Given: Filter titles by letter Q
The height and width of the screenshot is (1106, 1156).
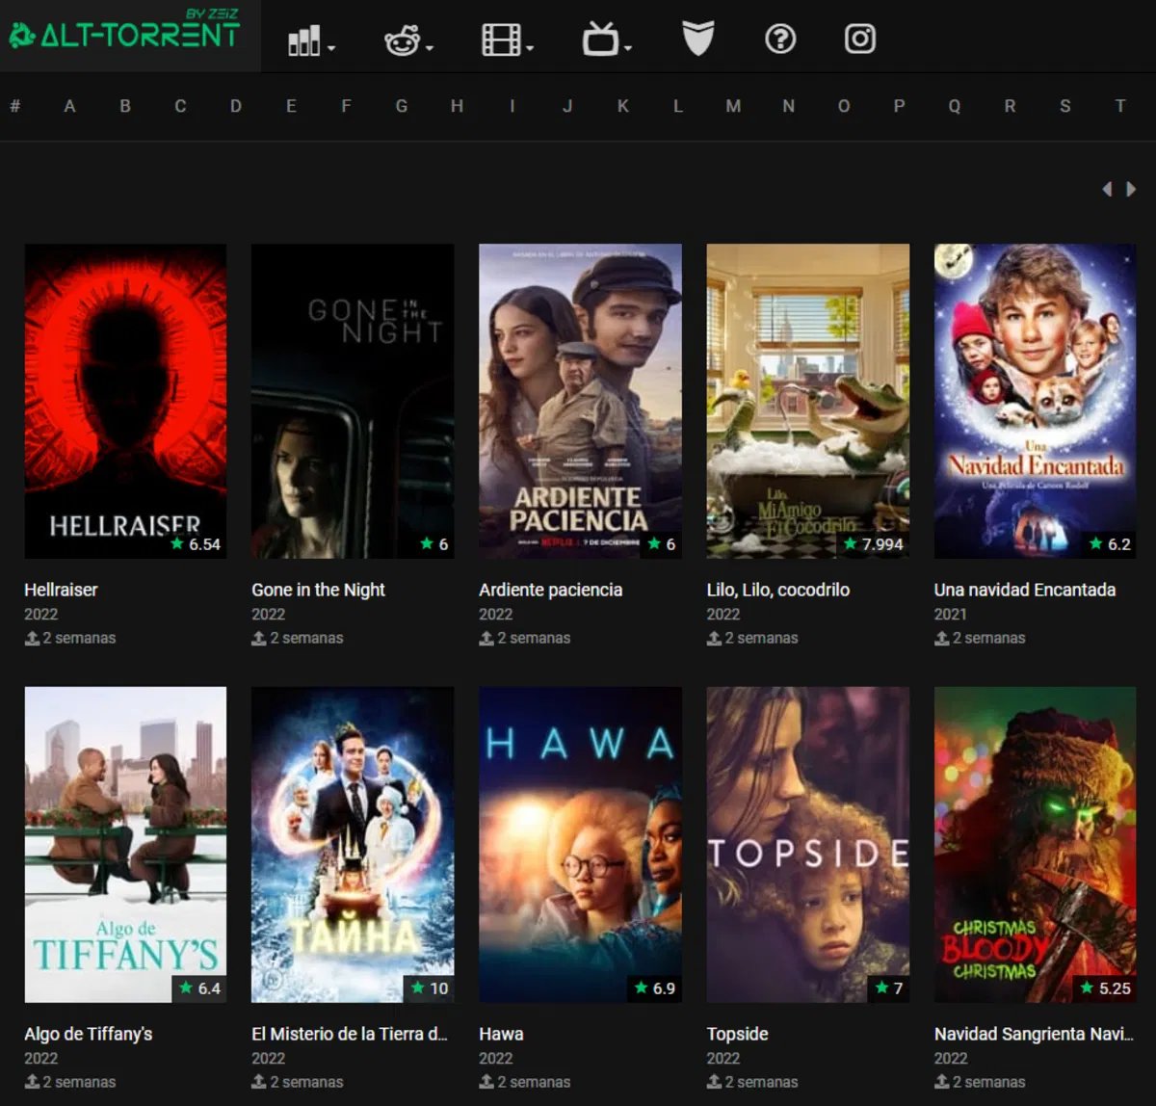Looking at the screenshot, I should point(955,106).
